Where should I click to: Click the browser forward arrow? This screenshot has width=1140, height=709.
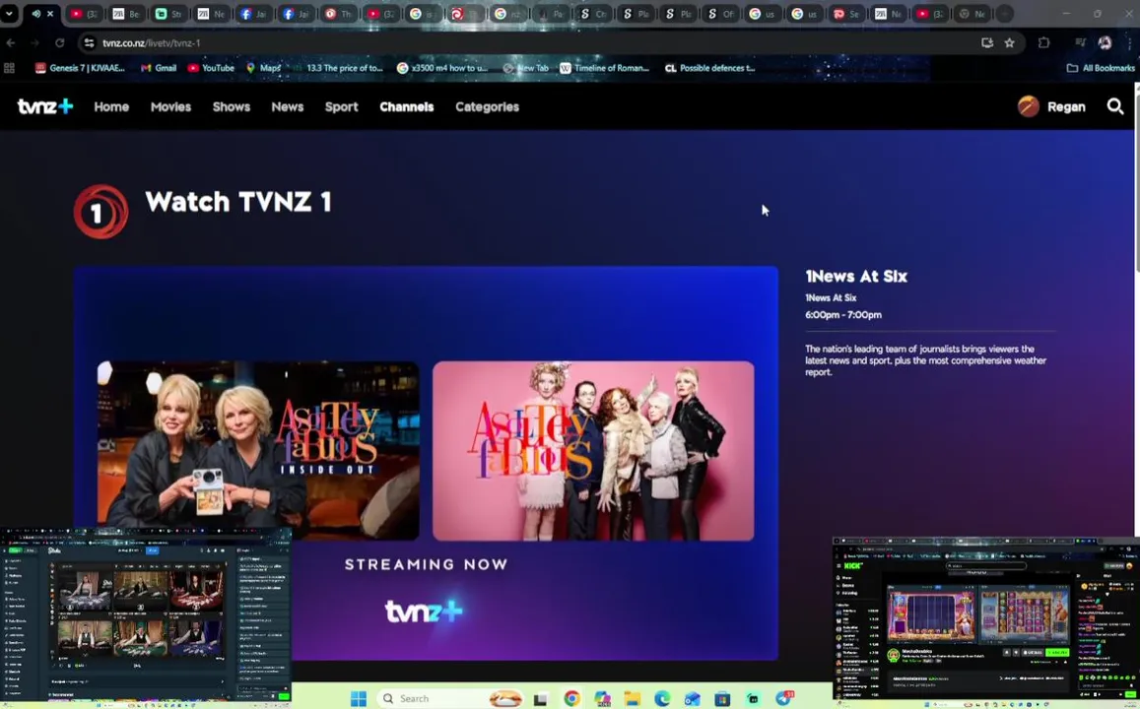[x=34, y=43]
